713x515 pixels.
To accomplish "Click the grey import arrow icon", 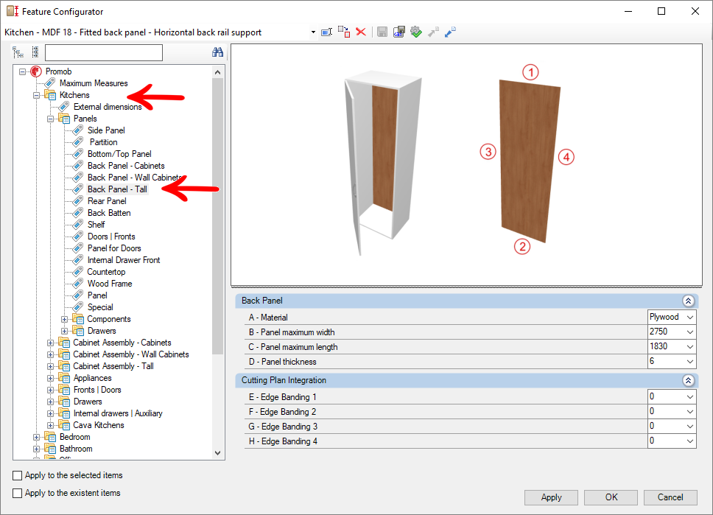I will (433, 32).
